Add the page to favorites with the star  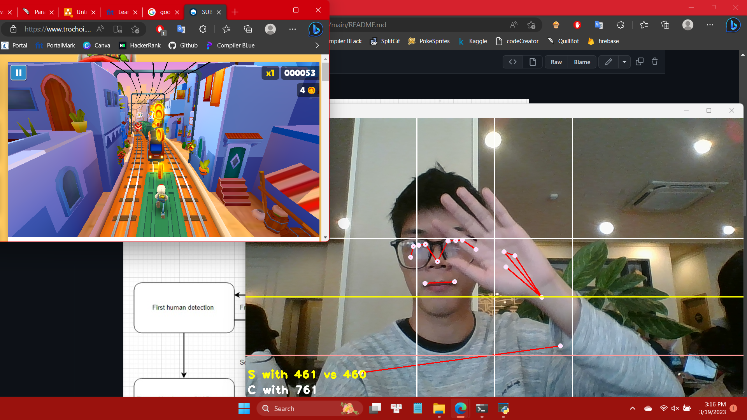[x=531, y=25]
